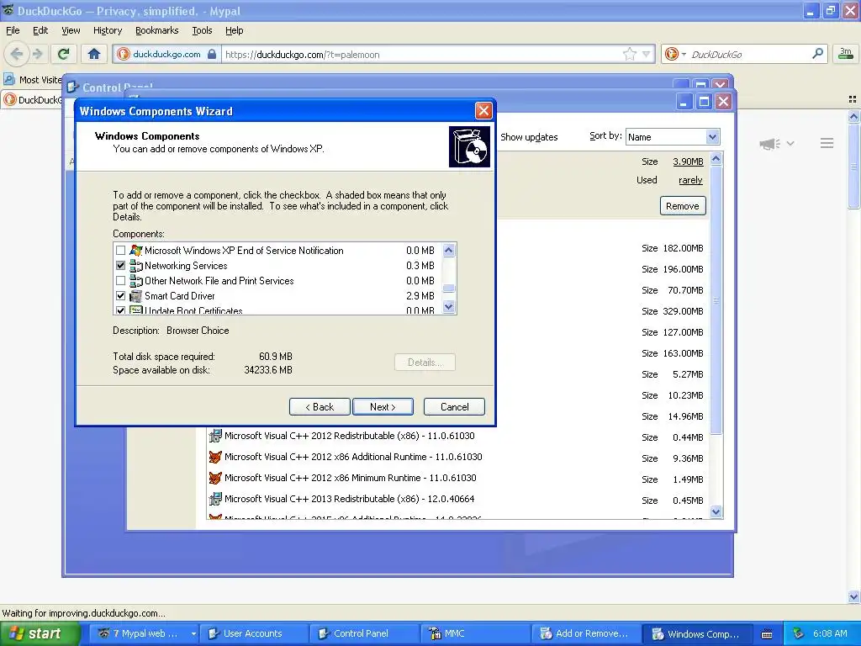Click the megaphone icon on the DuckDuckGo page

tap(770, 144)
